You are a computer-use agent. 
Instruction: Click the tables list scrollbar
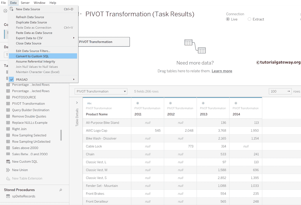(x=61, y=135)
